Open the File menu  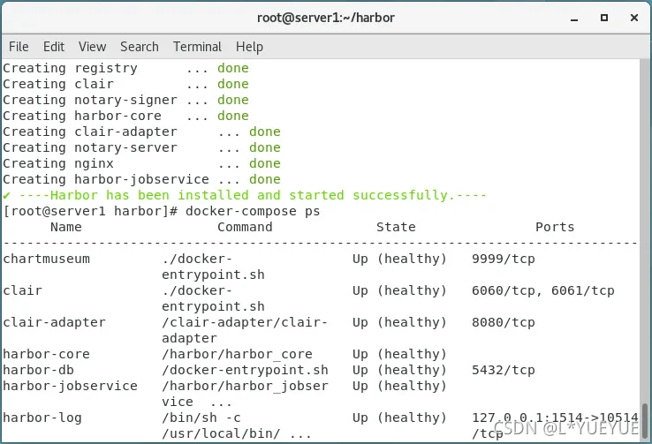(x=19, y=47)
